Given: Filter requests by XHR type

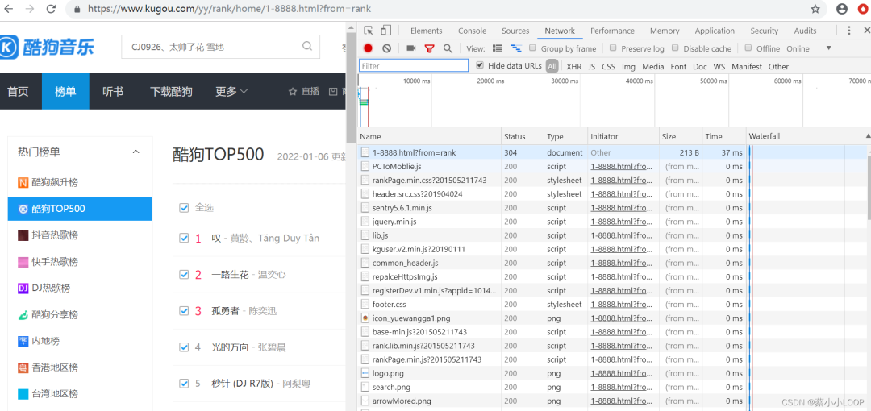Looking at the screenshot, I should coord(574,66).
